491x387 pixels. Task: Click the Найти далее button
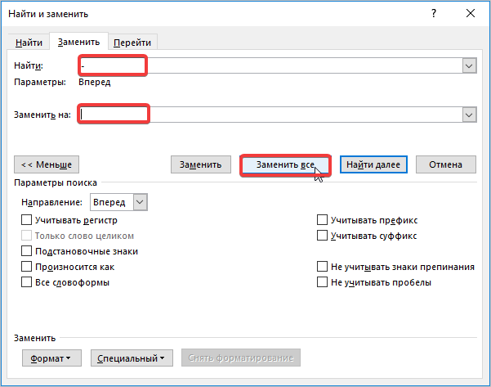(x=373, y=164)
